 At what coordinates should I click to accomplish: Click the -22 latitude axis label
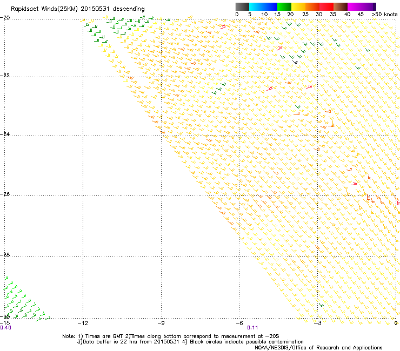5,76
